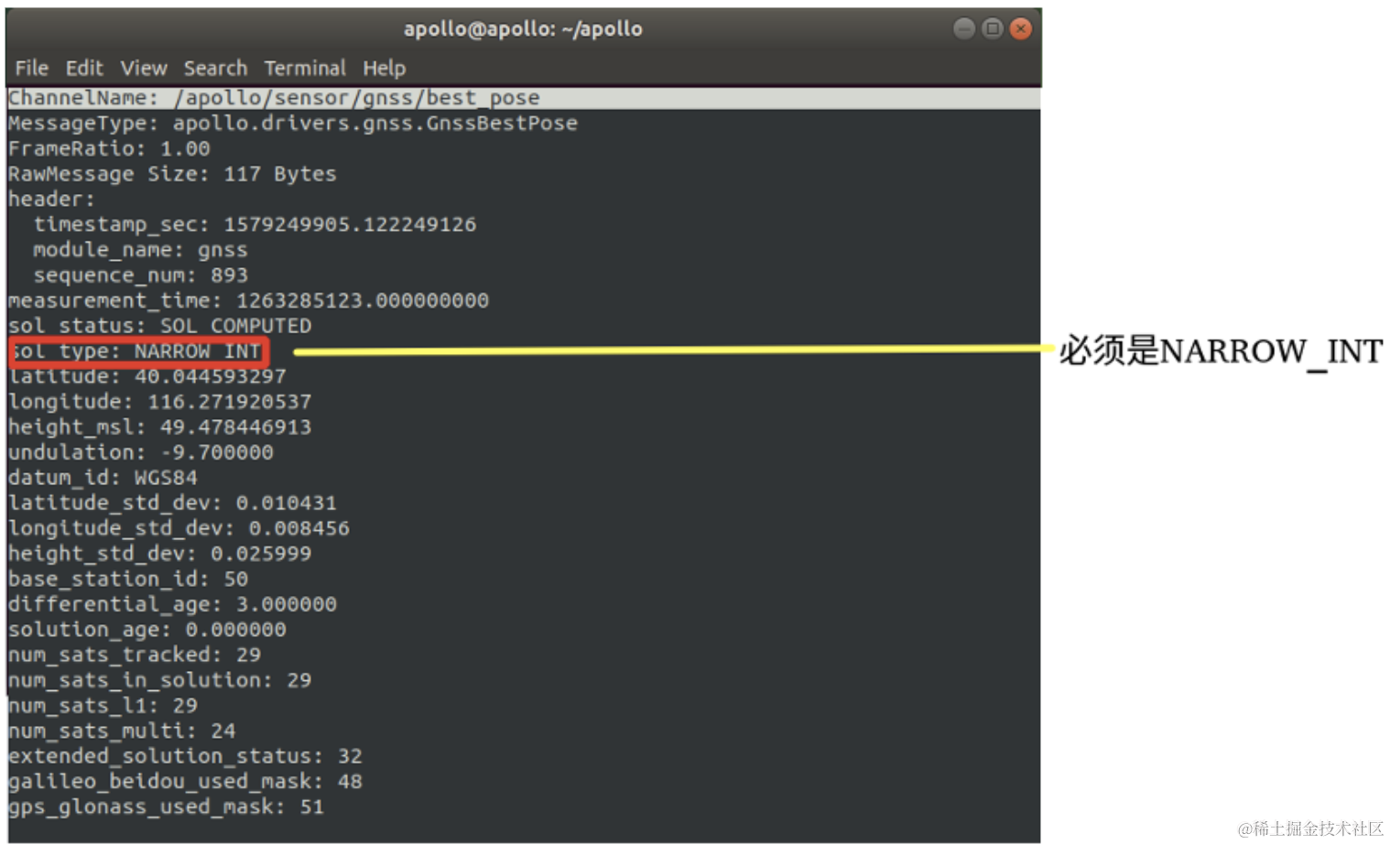This screenshot has height=844, width=1390.
Task: Click the longitude: 116.271920537 line
Action: coord(159,402)
